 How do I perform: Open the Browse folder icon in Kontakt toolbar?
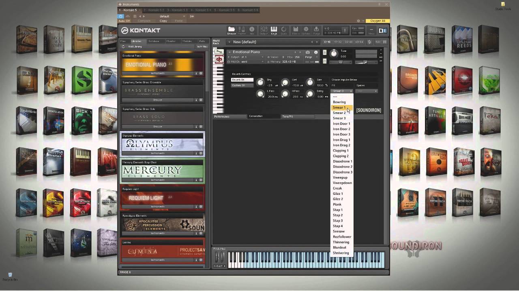pos(231,30)
